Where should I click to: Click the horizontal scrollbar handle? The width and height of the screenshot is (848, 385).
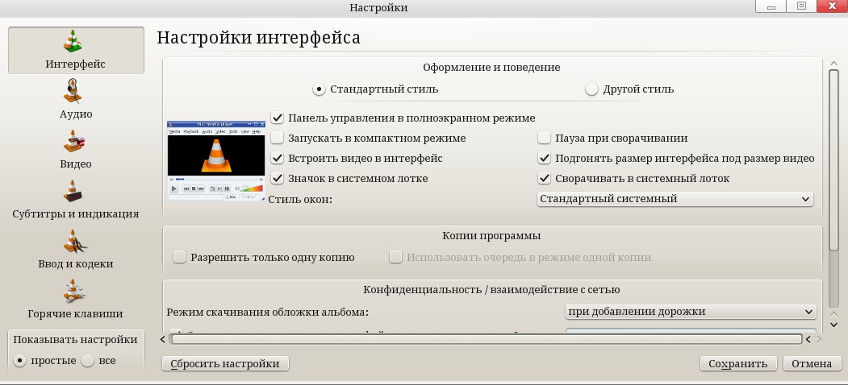tap(486, 339)
